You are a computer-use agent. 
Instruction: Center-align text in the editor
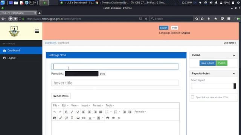coord(90,112)
